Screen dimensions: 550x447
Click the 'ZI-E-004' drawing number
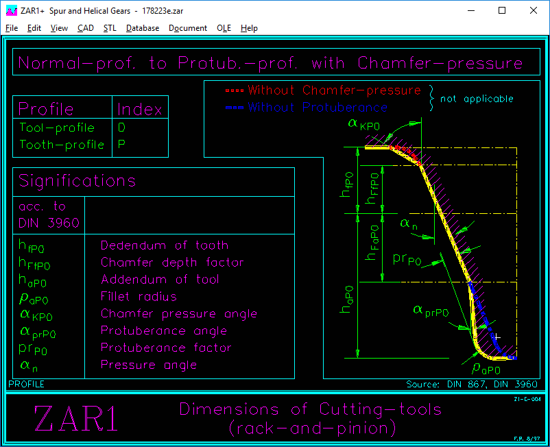click(x=527, y=399)
